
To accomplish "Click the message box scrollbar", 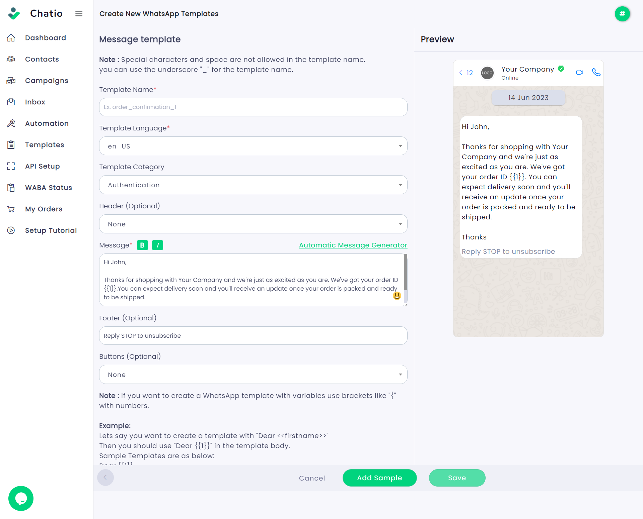I will click(406, 272).
